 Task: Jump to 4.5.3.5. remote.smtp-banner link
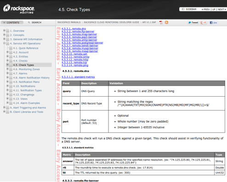tap(79, 40)
